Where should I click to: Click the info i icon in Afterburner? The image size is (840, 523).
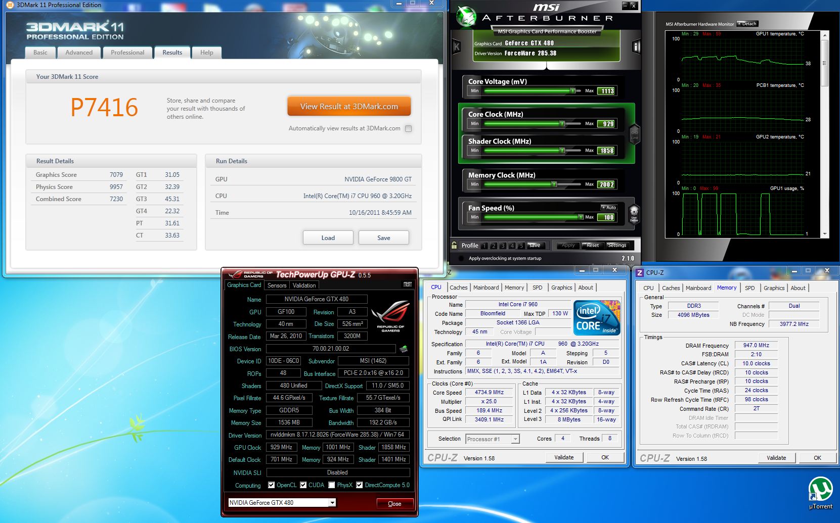pyautogui.click(x=637, y=47)
